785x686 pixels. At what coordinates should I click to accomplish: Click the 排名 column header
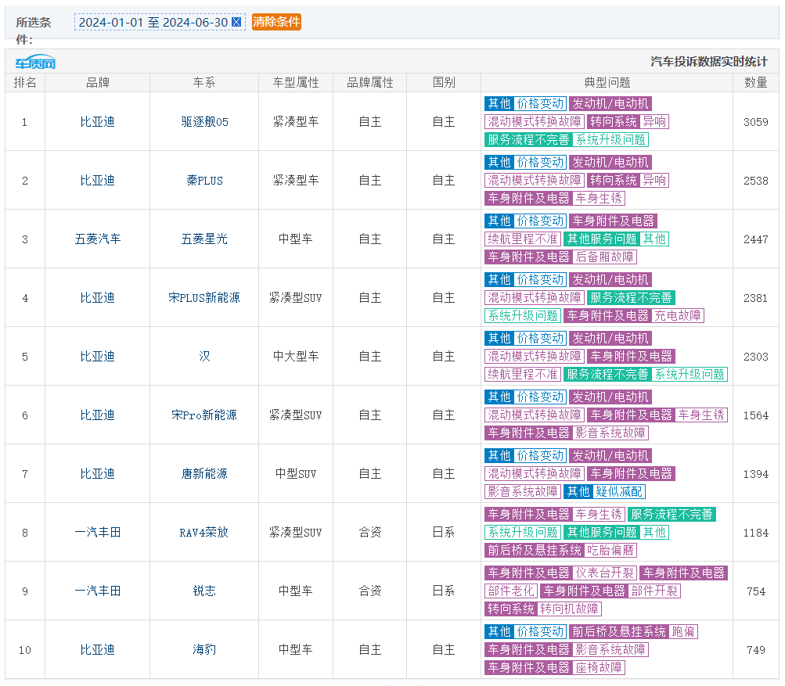[x=25, y=83]
